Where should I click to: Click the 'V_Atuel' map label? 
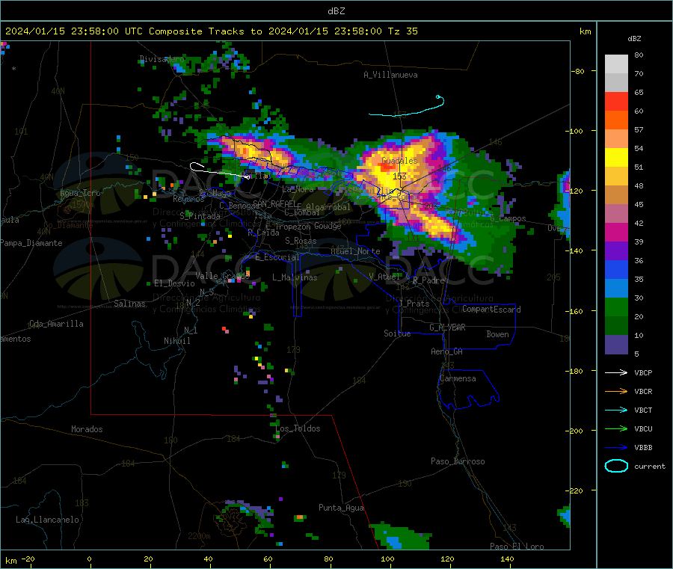(x=385, y=277)
